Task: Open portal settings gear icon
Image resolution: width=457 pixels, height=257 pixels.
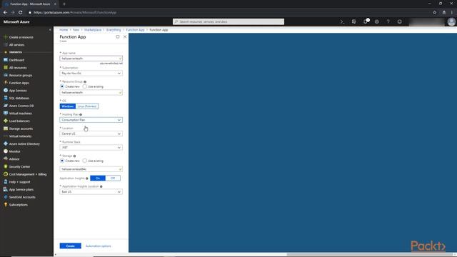Action: 376,21
